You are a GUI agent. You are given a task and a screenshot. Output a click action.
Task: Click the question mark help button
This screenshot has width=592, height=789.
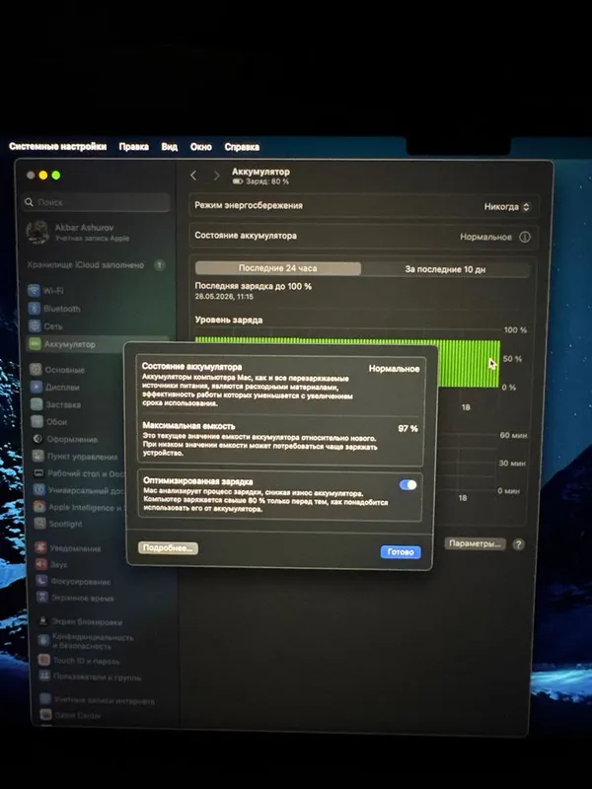point(518,544)
